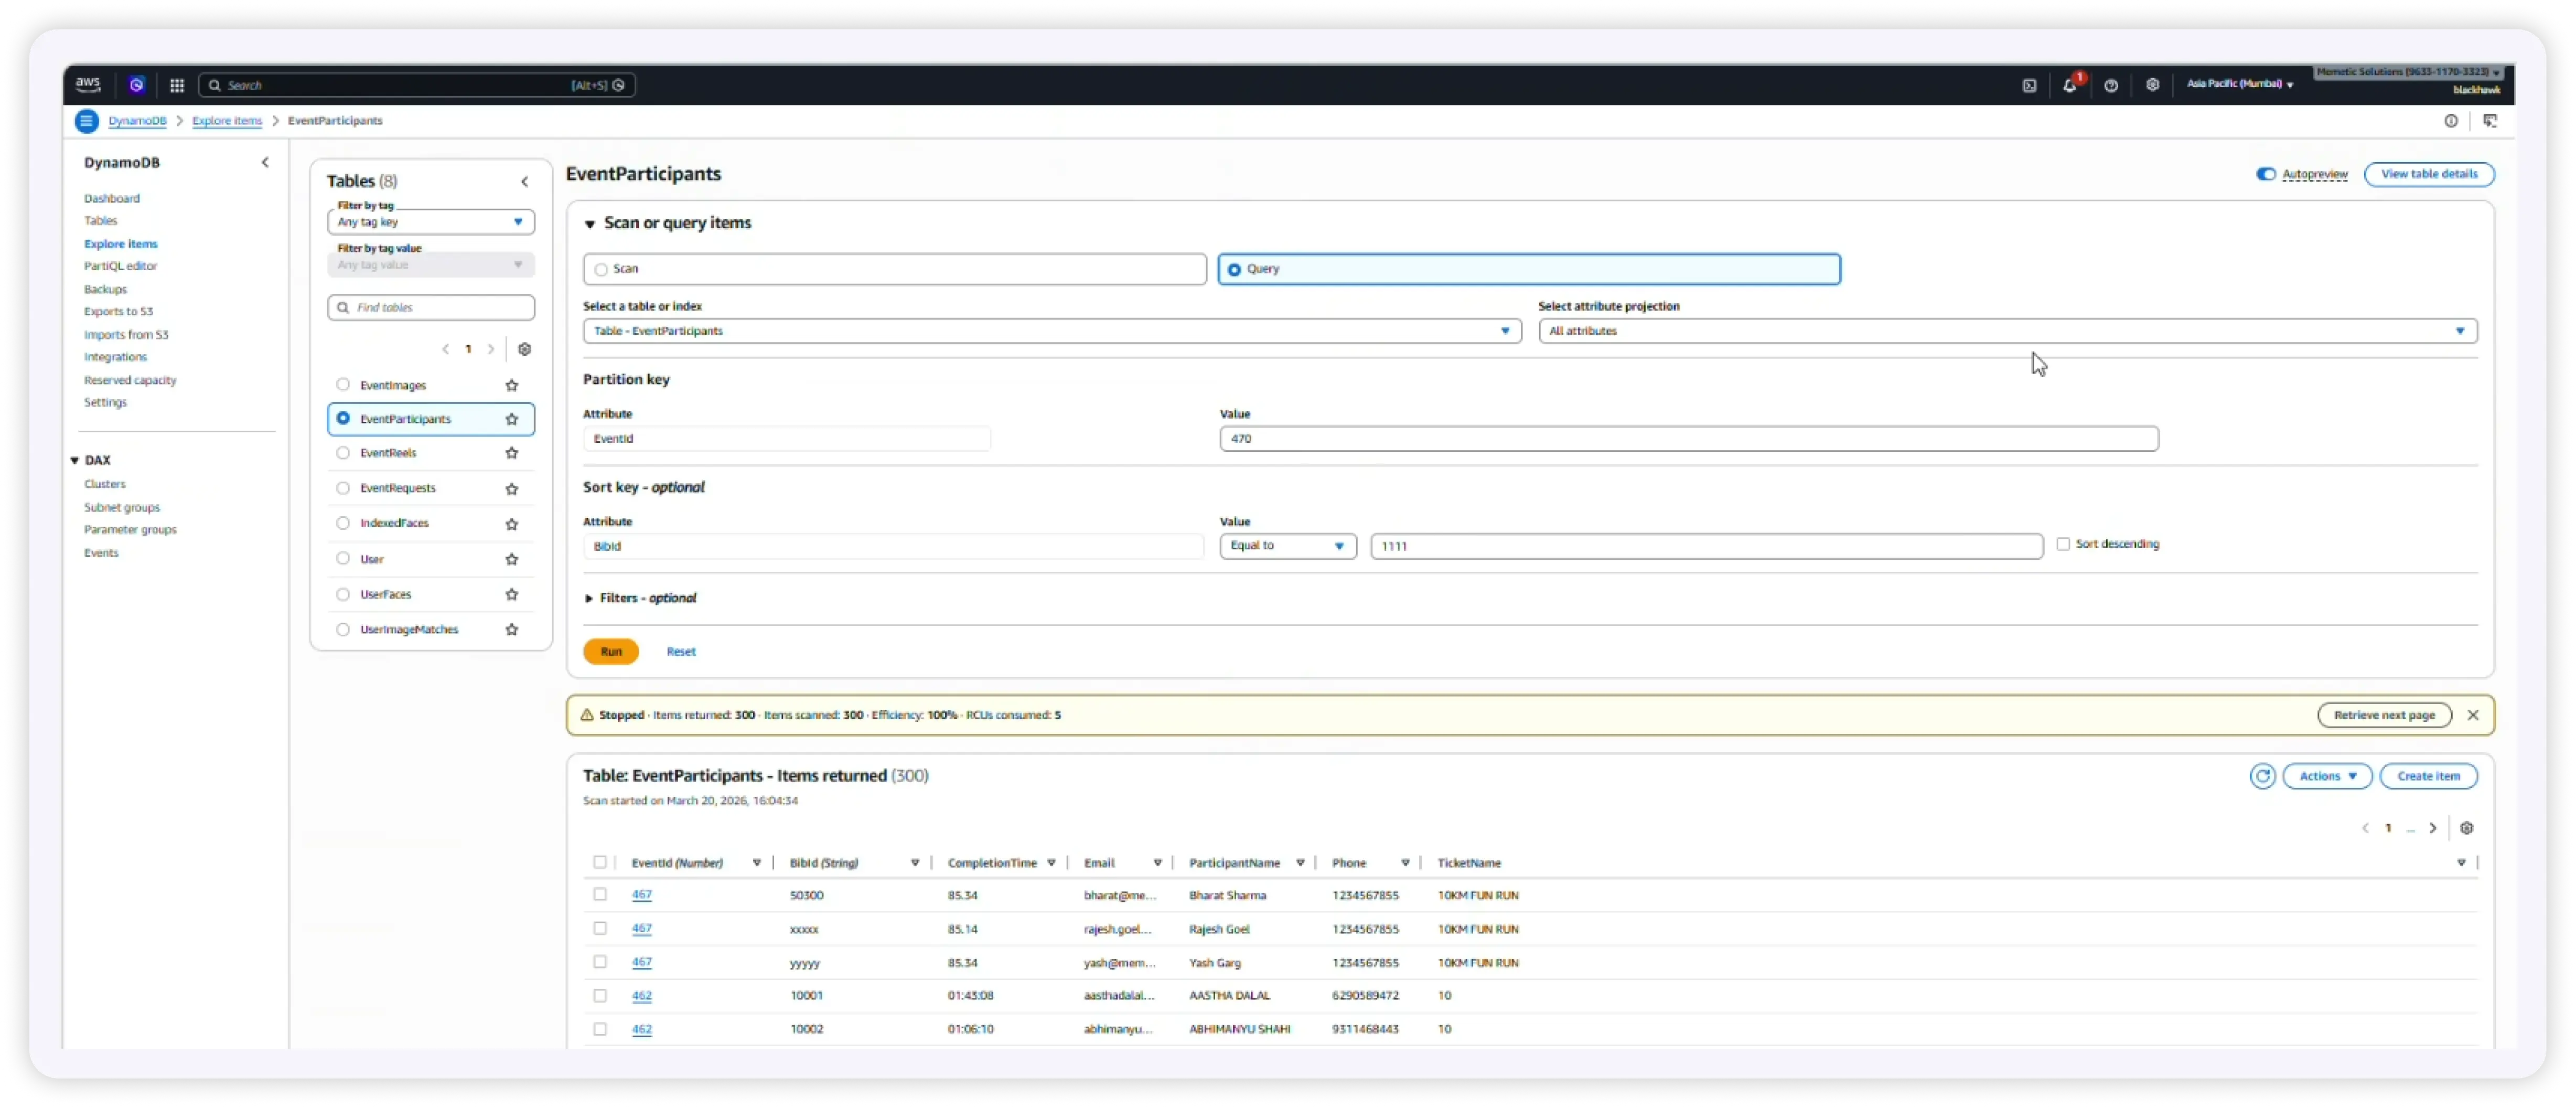
Task: Open the notifications bell
Action: 2069,85
